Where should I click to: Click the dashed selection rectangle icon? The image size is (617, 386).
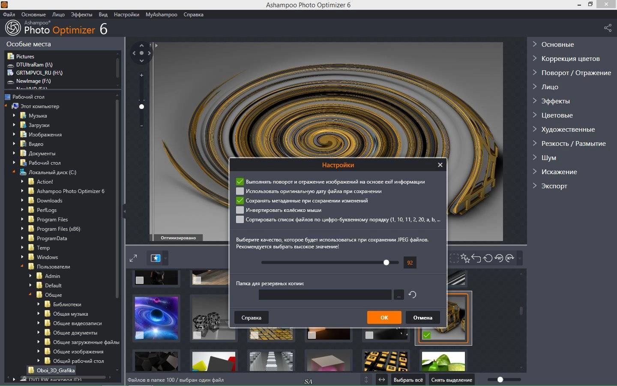click(x=454, y=258)
